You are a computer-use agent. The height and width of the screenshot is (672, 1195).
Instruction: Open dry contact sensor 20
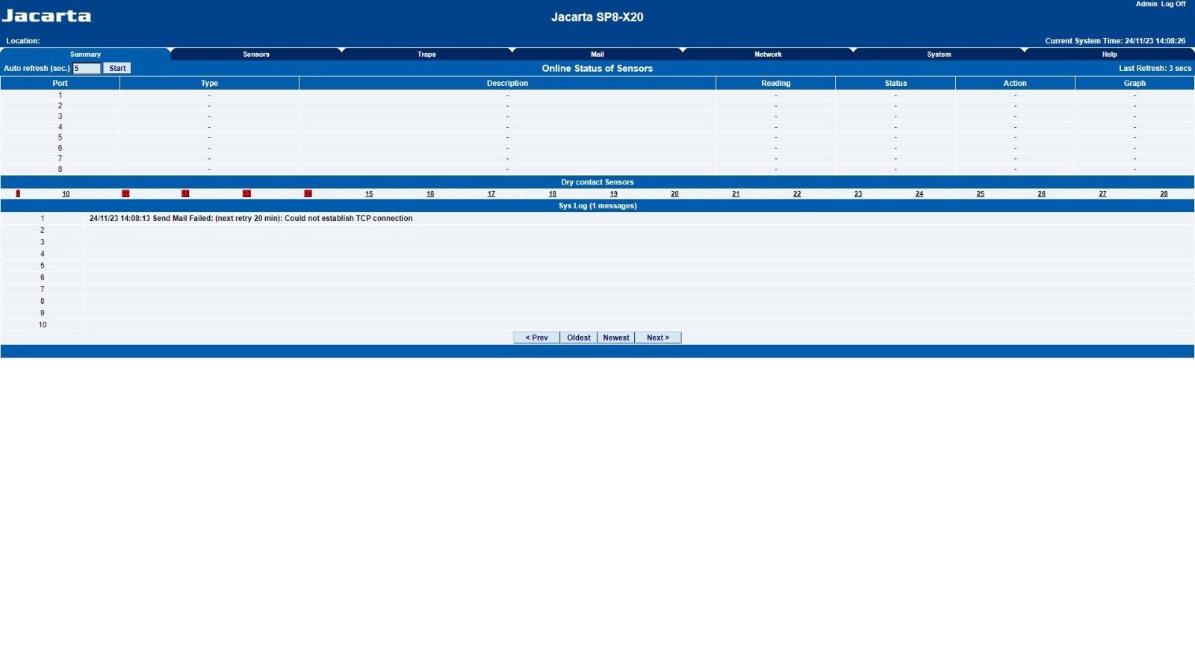pos(674,194)
